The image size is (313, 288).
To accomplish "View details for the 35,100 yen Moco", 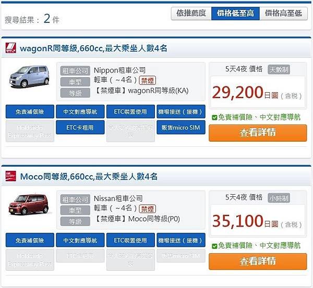I will click(x=258, y=261).
